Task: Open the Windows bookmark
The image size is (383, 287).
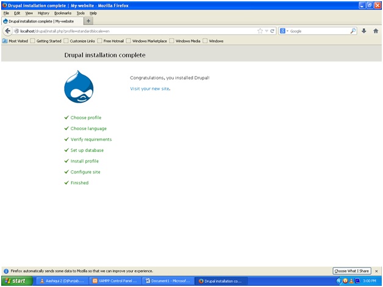Action: click(213, 41)
